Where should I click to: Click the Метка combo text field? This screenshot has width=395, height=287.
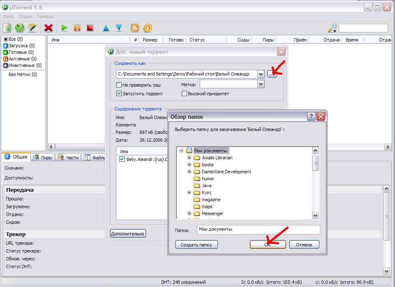[229, 84]
